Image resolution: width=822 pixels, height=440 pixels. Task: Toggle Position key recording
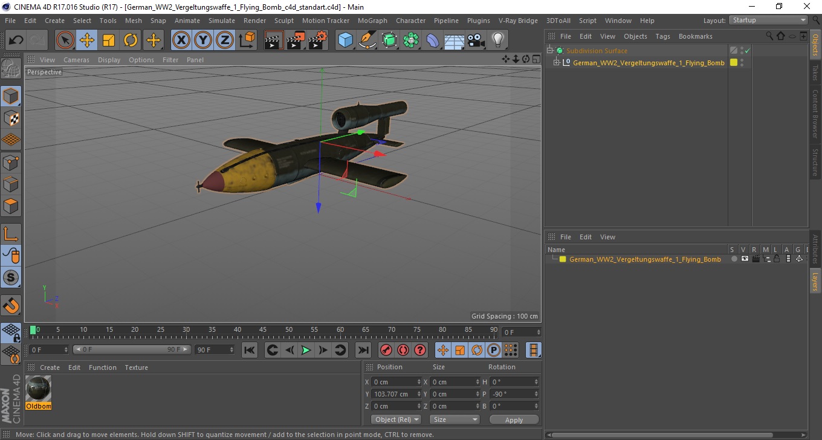pos(443,350)
